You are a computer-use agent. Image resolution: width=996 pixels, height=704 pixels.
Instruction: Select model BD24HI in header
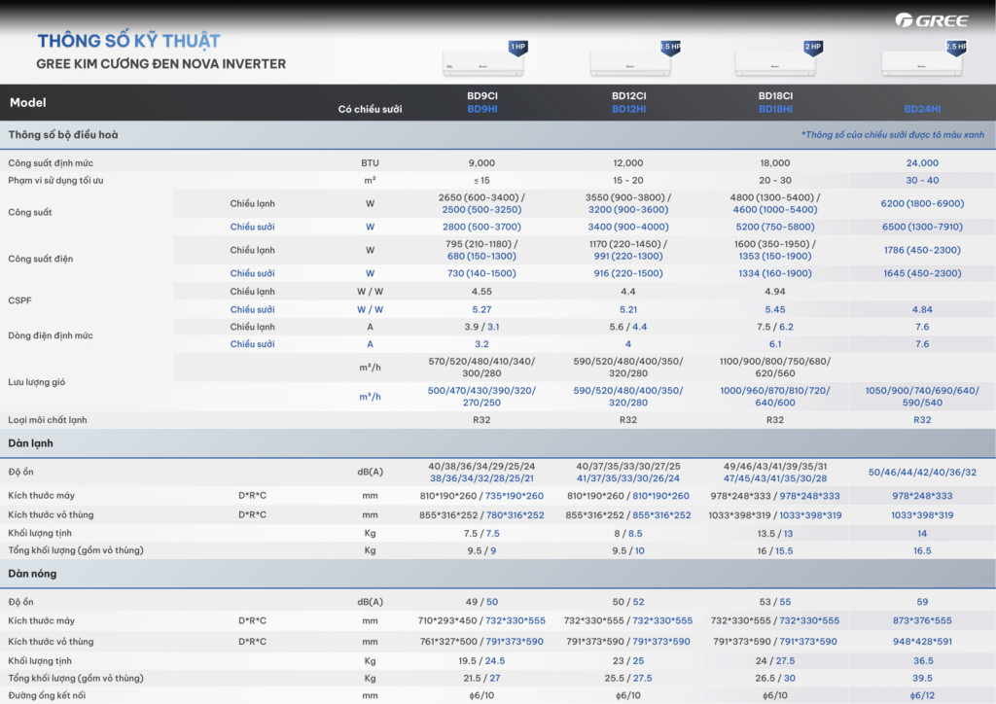(922, 109)
